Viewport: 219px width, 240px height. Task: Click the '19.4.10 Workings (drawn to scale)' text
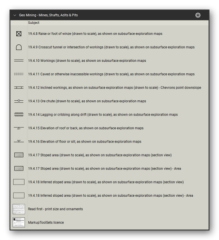[x=87, y=61]
